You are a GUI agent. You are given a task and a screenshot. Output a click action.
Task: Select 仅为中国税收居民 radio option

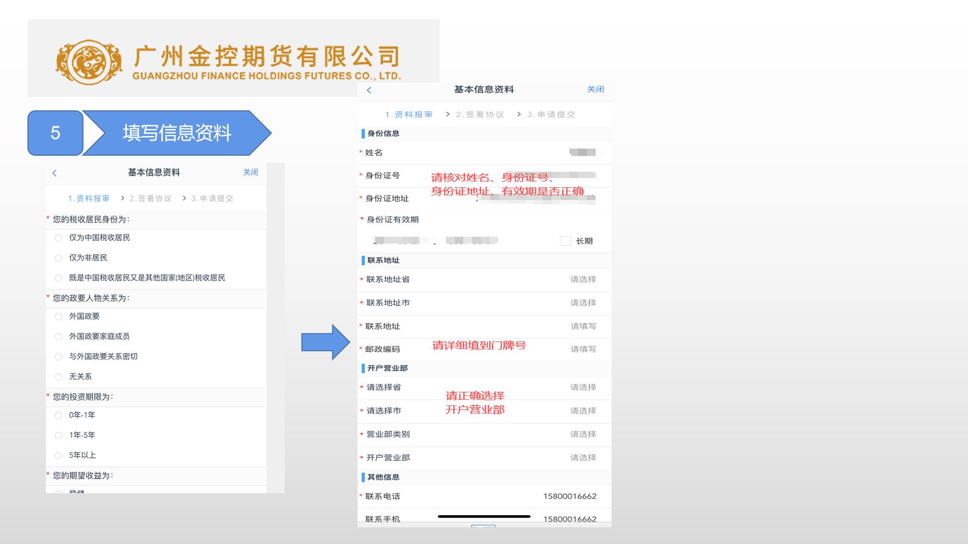point(58,238)
